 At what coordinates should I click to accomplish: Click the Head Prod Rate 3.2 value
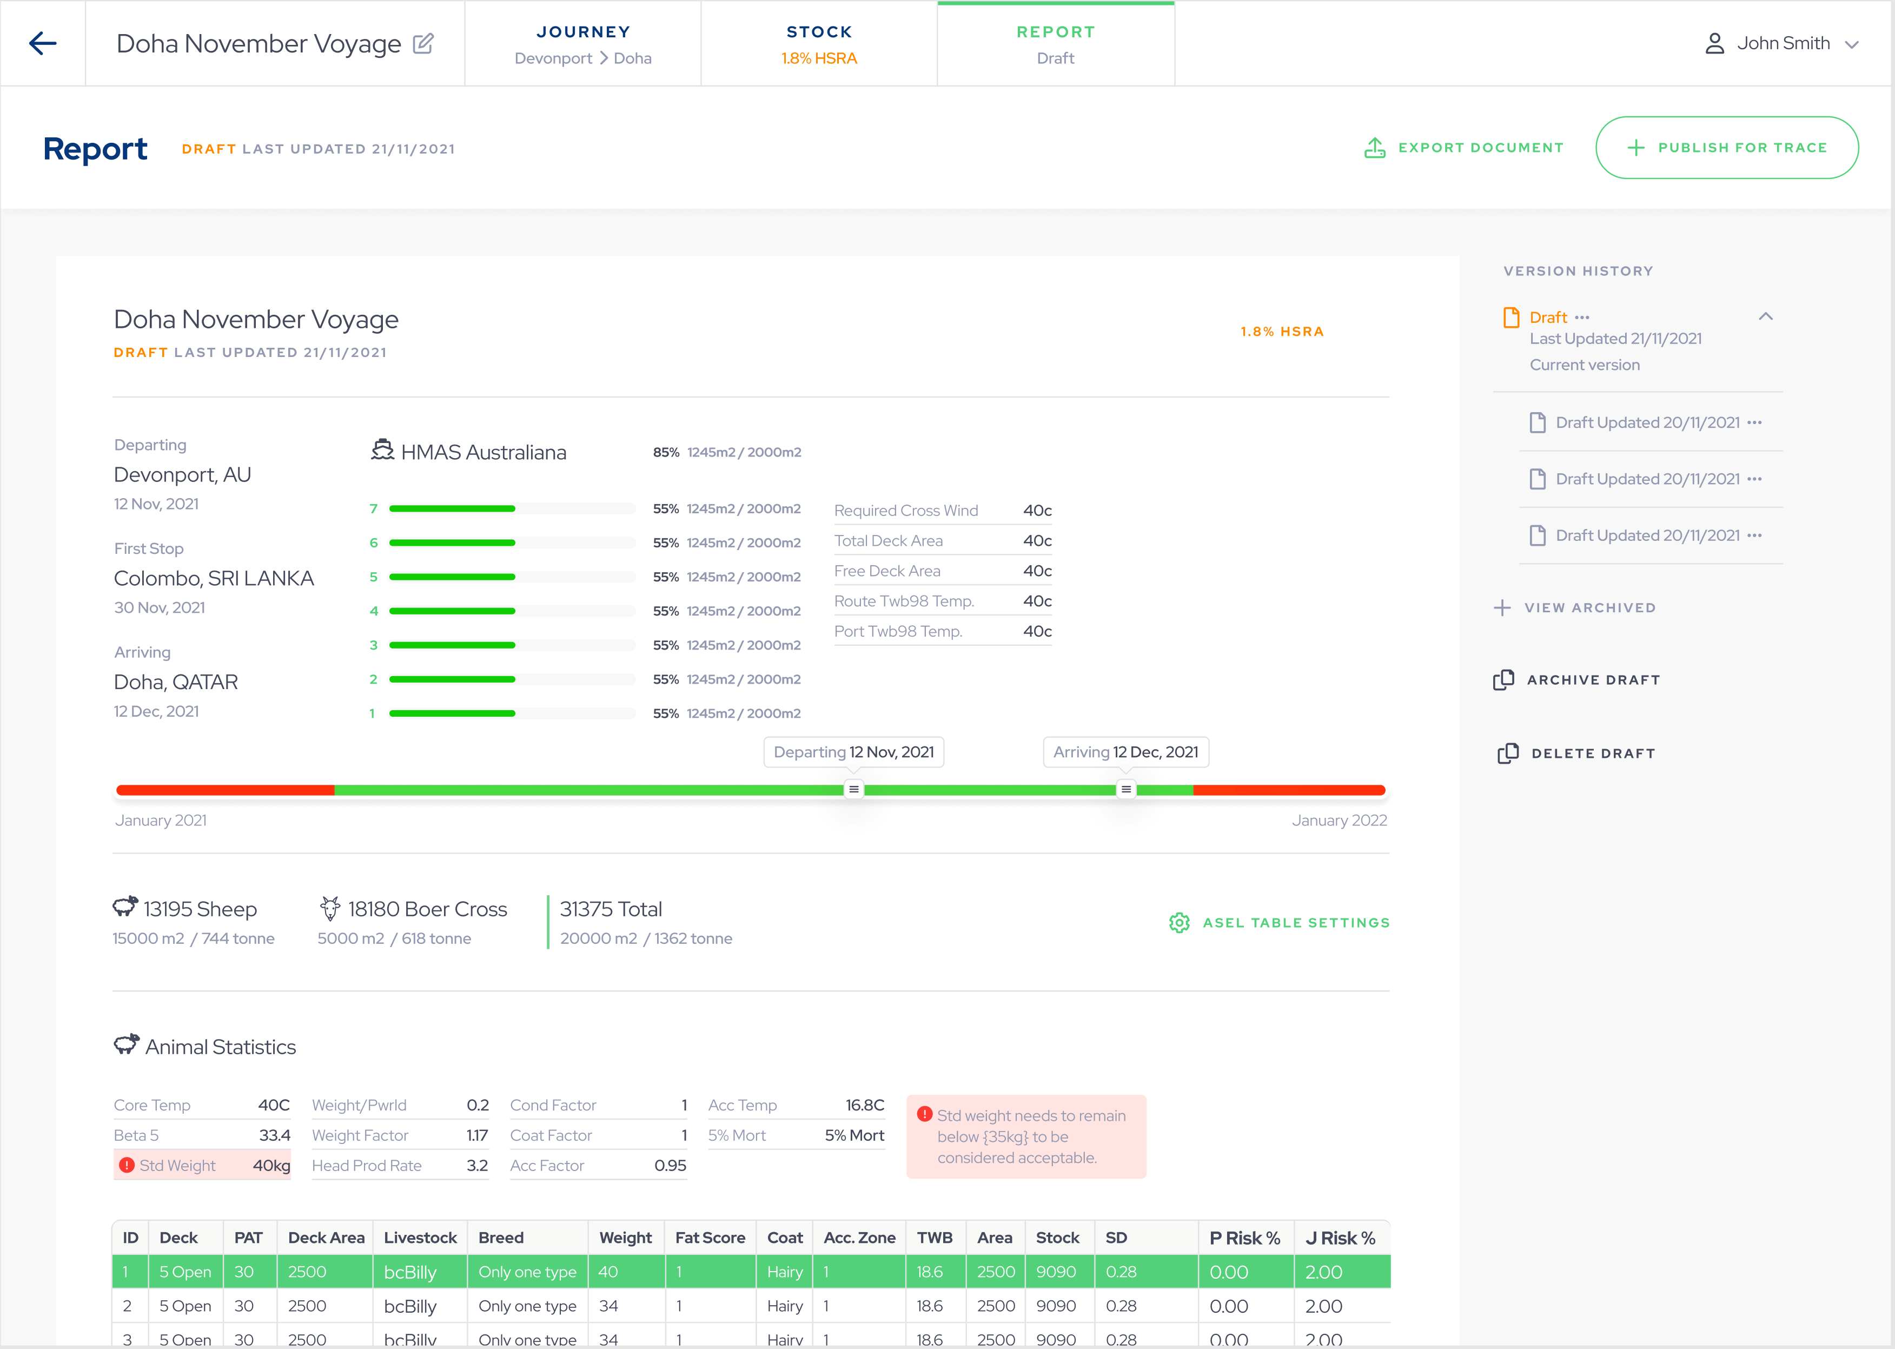click(476, 1166)
